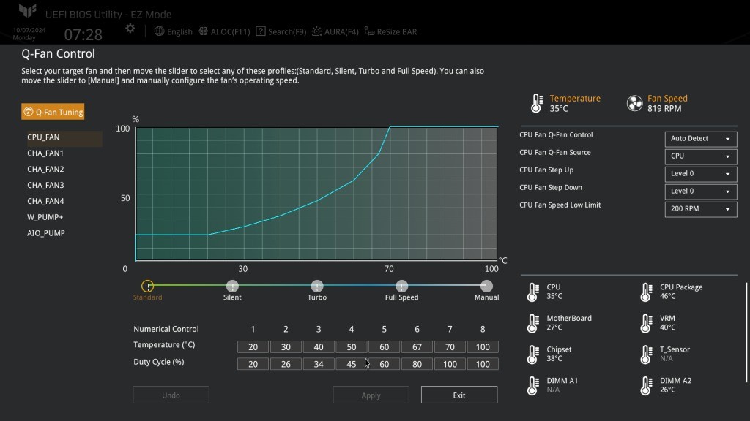Select the Standard fan profile
This screenshot has width=750, height=421.
(x=147, y=287)
